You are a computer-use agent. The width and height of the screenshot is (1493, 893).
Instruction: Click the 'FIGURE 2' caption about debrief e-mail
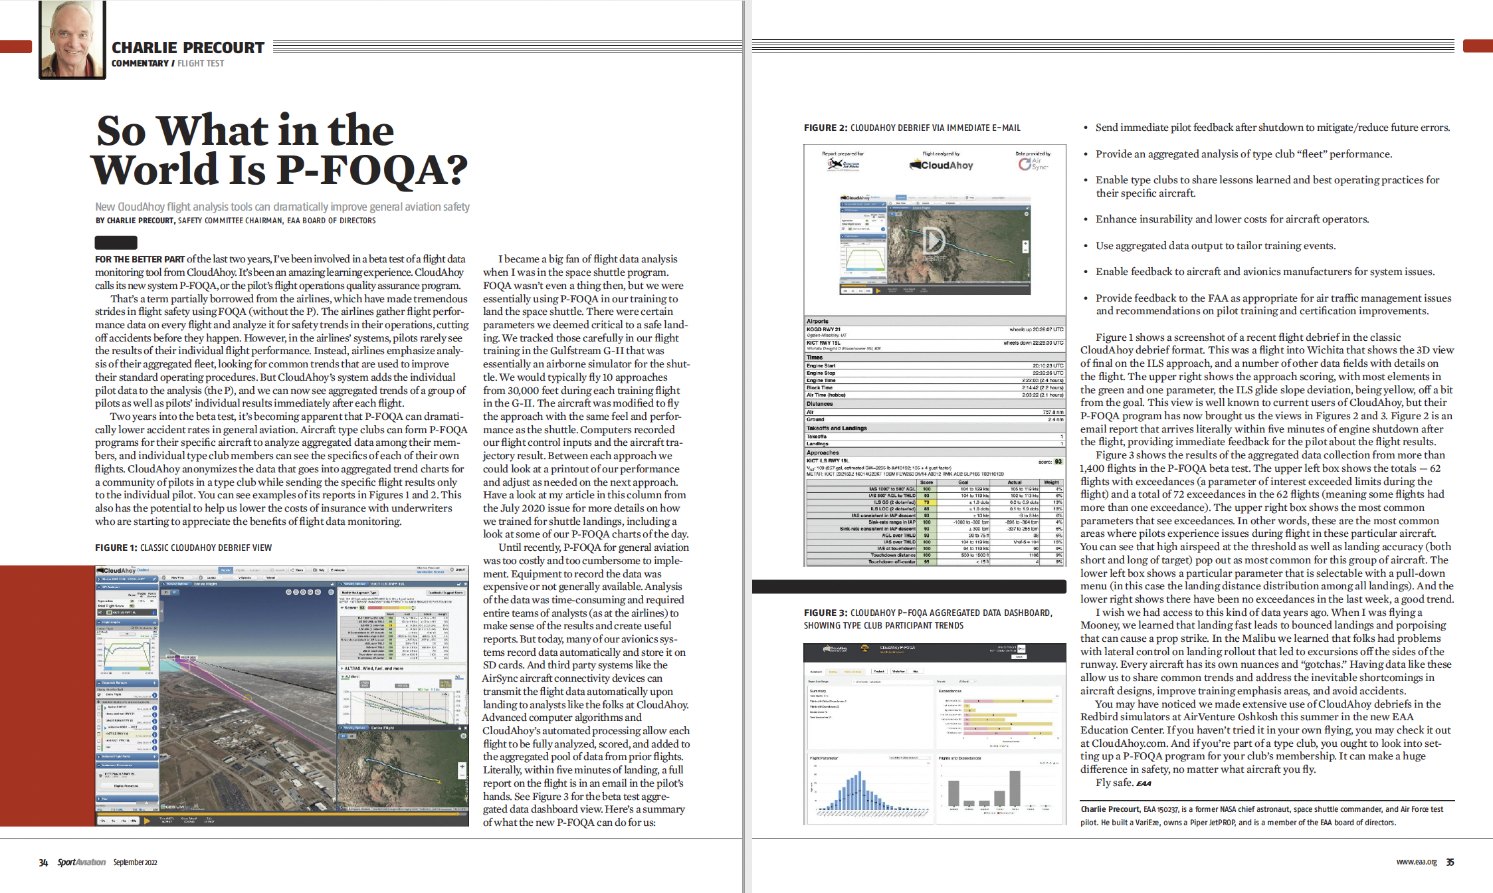coord(912,128)
